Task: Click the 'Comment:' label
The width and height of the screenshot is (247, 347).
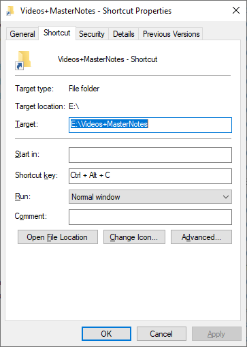Action: 31,216
